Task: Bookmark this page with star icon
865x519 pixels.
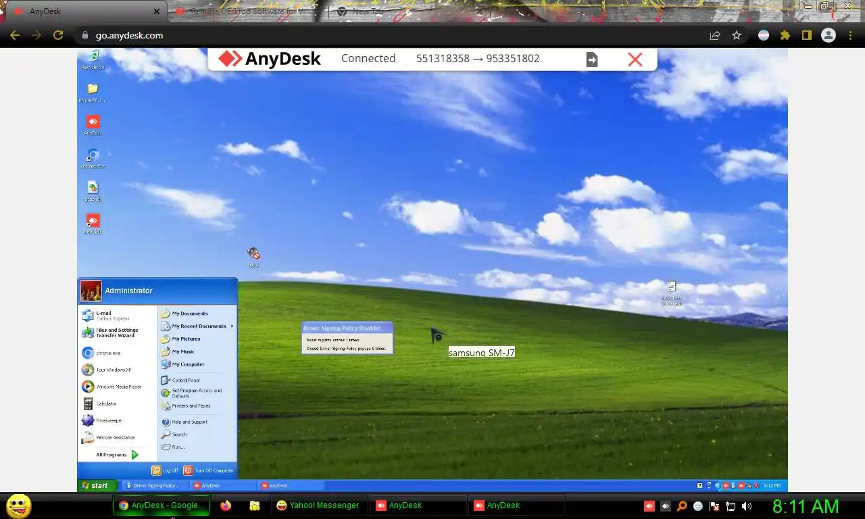Action: [x=737, y=35]
